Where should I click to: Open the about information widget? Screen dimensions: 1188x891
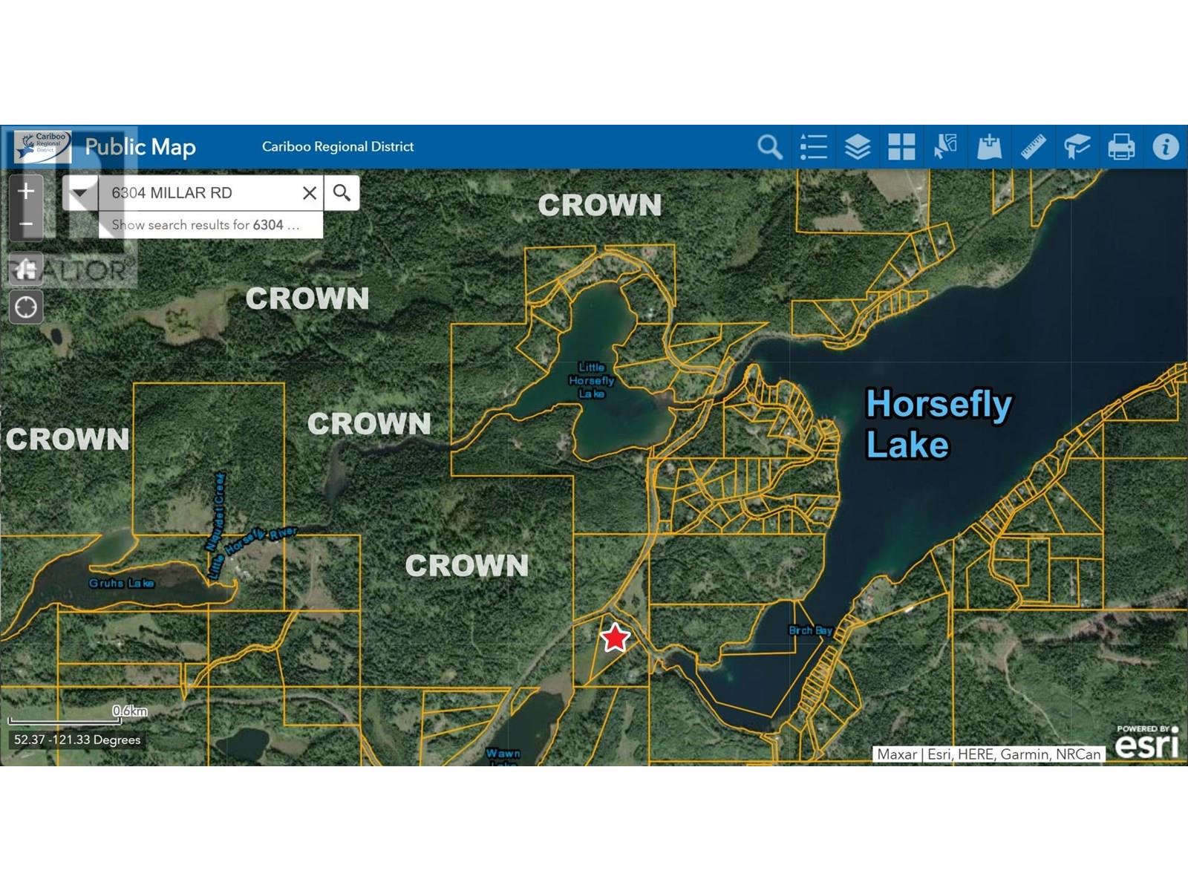pos(1165,147)
